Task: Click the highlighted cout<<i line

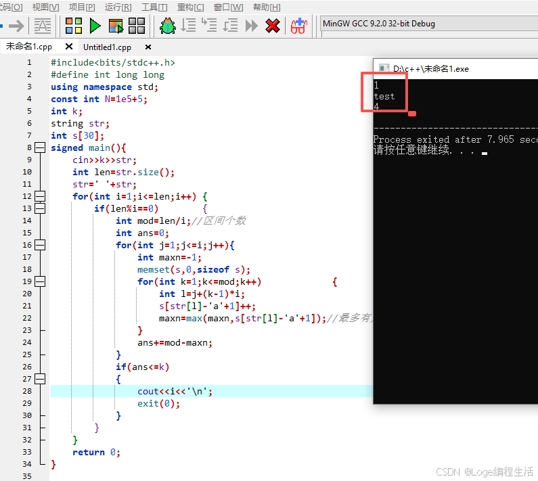Action: (x=212, y=391)
